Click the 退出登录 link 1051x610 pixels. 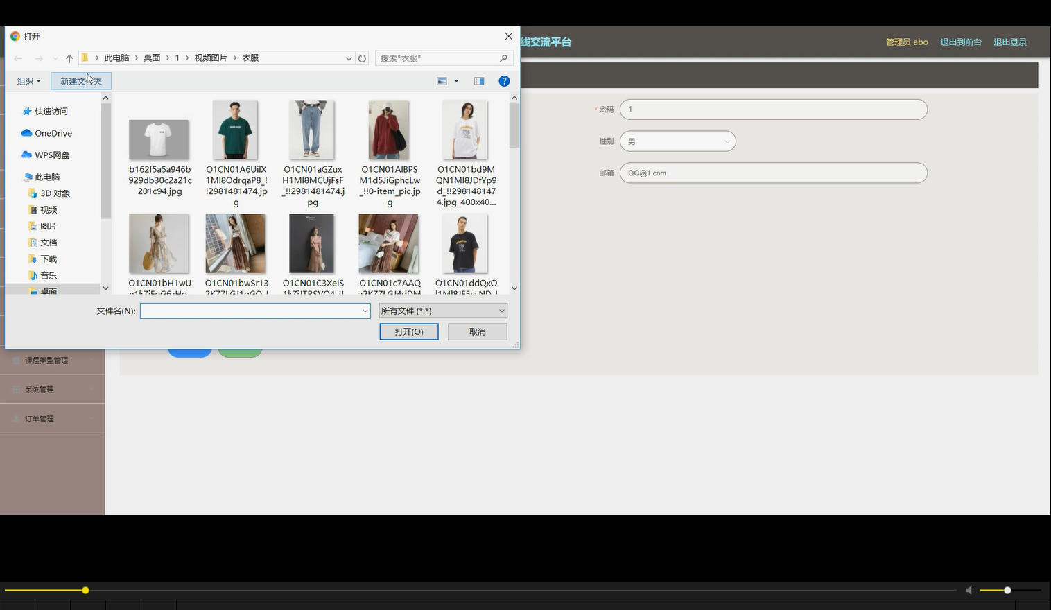[1010, 42]
